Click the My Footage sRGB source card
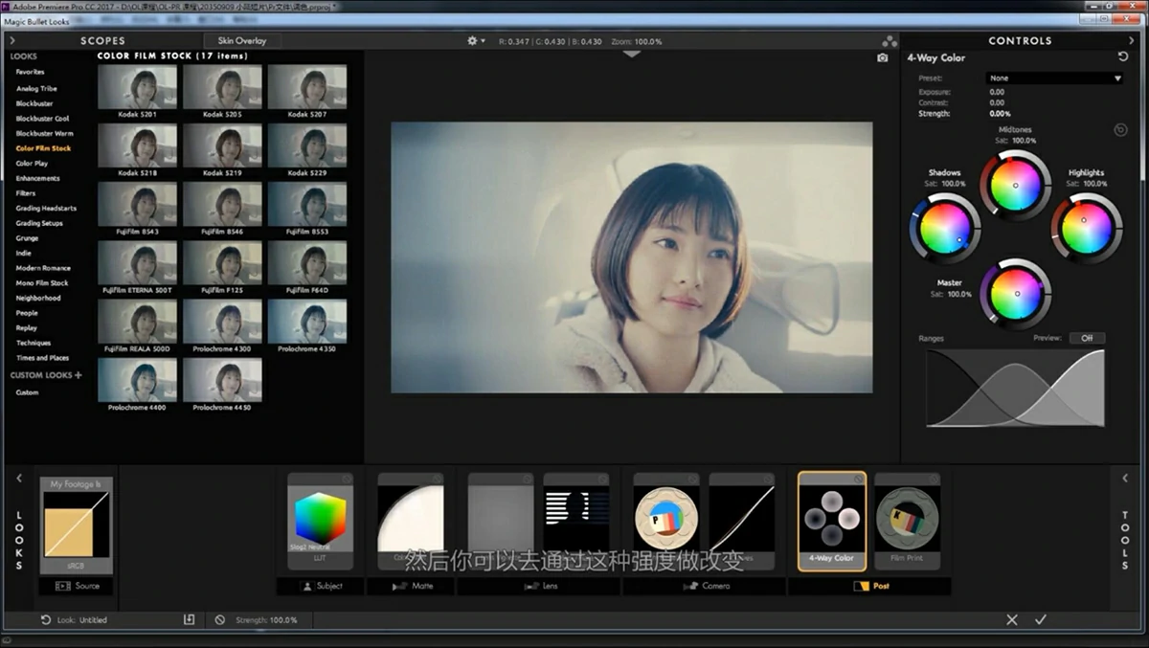Image resolution: width=1149 pixels, height=648 pixels. pyautogui.click(x=77, y=525)
